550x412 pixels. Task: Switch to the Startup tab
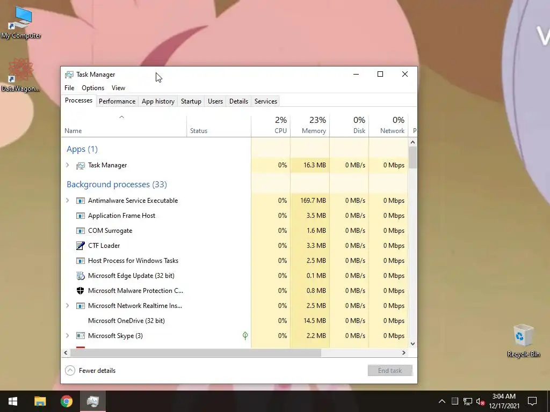coord(191,101)
